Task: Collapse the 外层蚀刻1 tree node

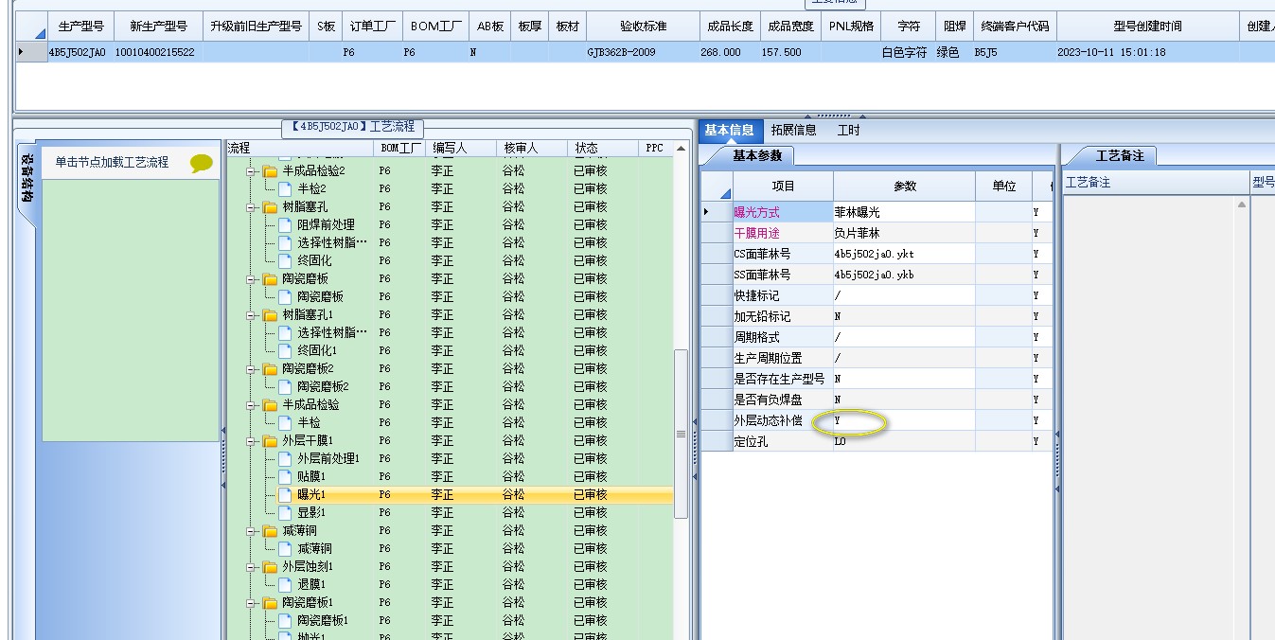Action: click(x=252, y=566)
